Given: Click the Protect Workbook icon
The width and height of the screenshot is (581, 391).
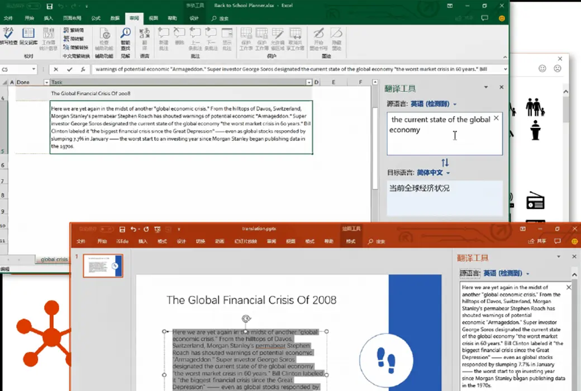Looking at the screenshot, I should point(261,39).
